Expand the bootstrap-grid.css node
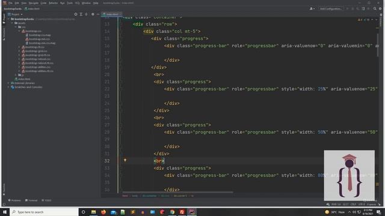Image resolution: width=385 pixels, height=216 pixels. pos(19,51)
